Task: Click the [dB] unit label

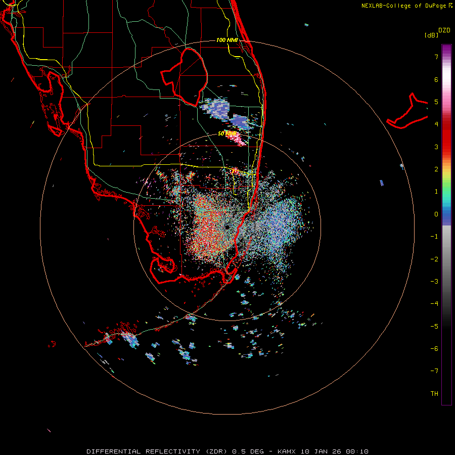Action: coord(432,35)
